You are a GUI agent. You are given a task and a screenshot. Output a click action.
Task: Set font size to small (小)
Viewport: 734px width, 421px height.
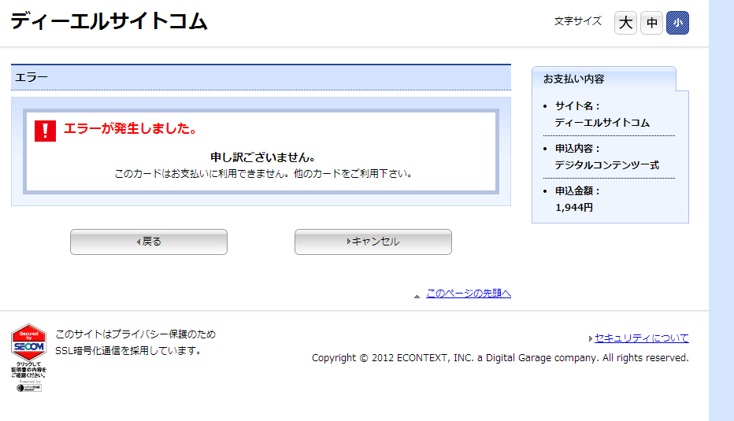click(x=677, y=23)
